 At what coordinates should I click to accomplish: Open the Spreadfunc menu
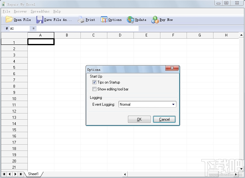pos(40,12)
